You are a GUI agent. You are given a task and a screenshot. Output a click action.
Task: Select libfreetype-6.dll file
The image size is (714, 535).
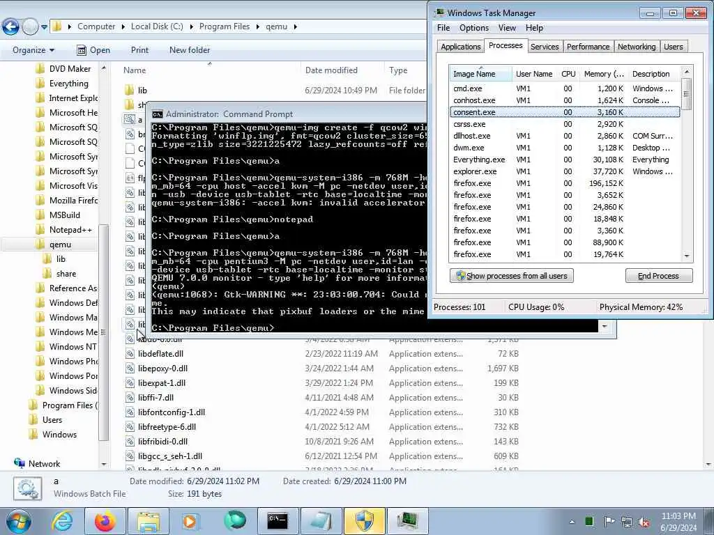167,427
